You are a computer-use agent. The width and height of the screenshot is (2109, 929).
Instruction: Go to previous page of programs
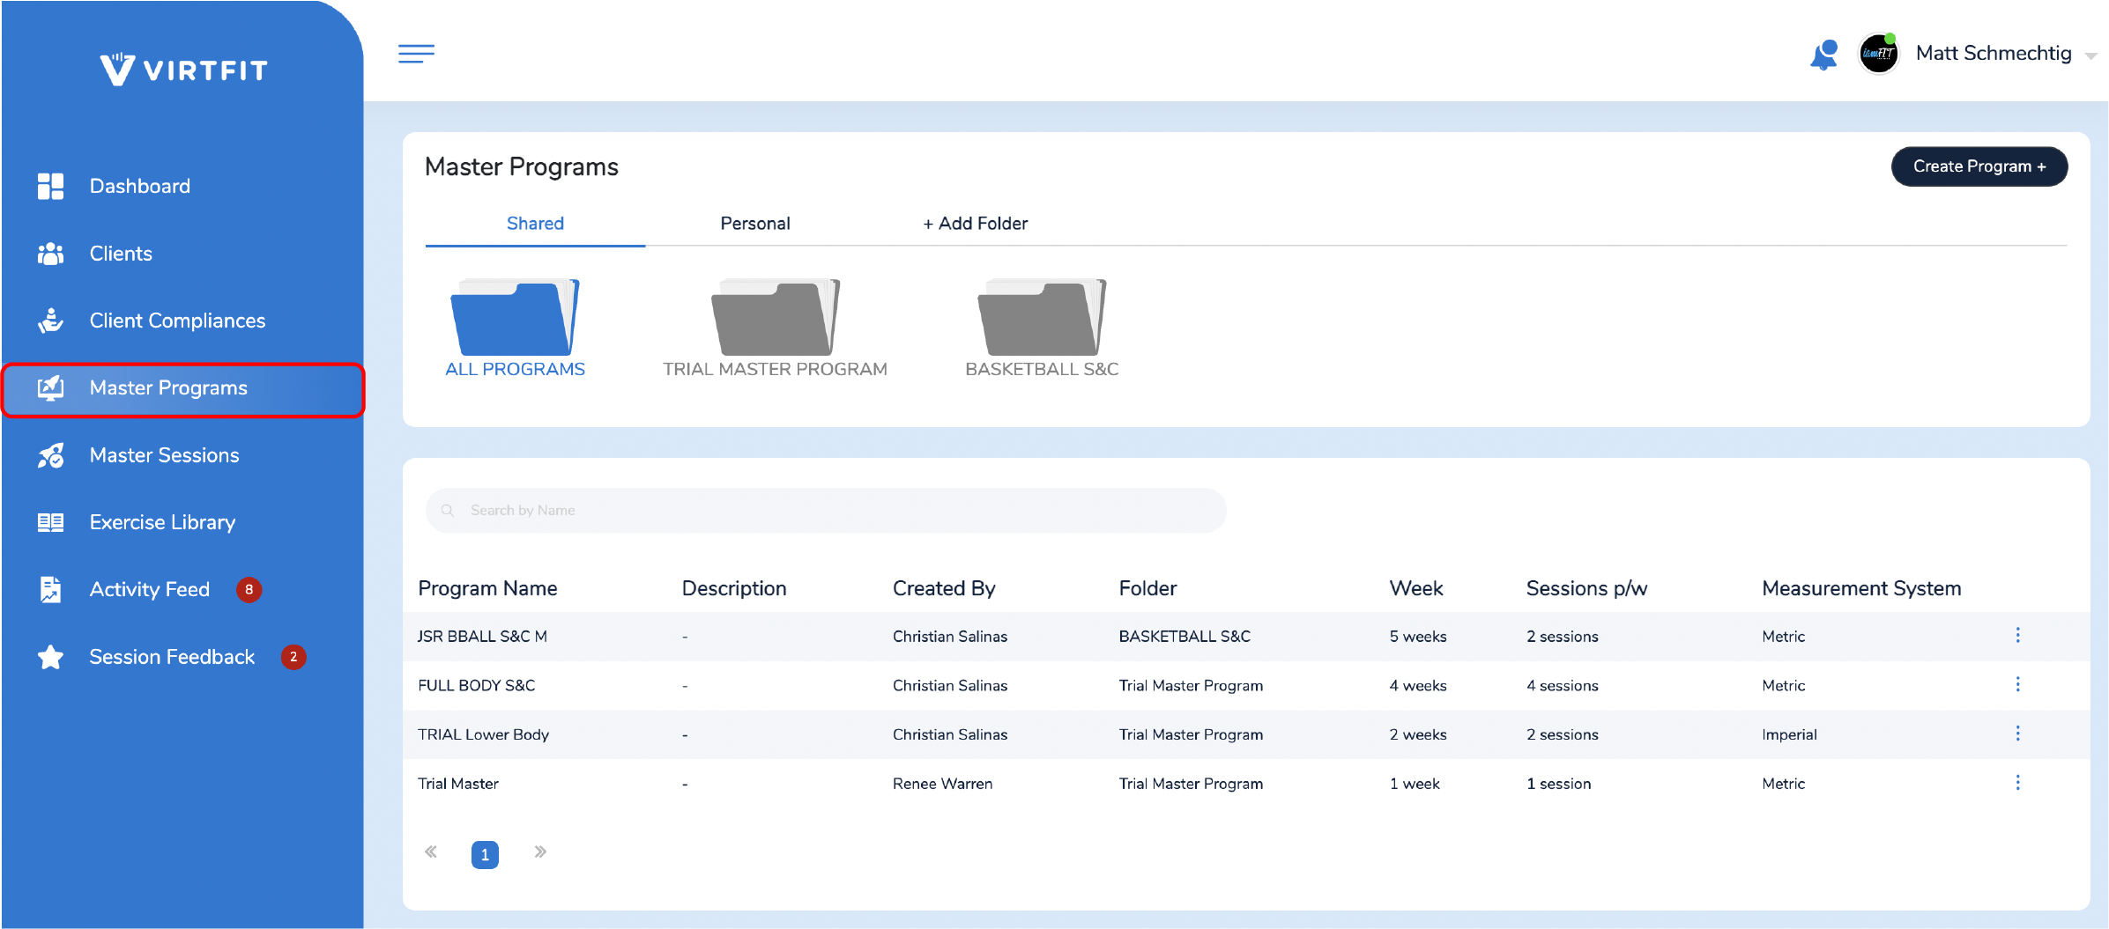431,852
